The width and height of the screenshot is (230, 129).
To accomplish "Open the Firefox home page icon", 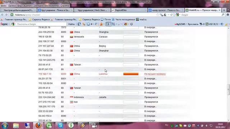I will pyautogui.click(x=228, y=15).
